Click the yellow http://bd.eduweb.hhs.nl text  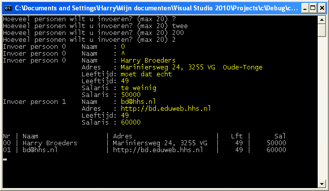click(166, 108)
